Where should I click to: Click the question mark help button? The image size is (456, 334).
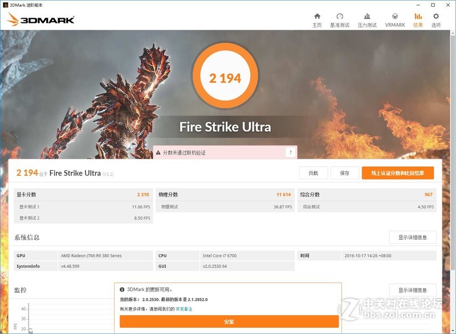tap(290, 152)
